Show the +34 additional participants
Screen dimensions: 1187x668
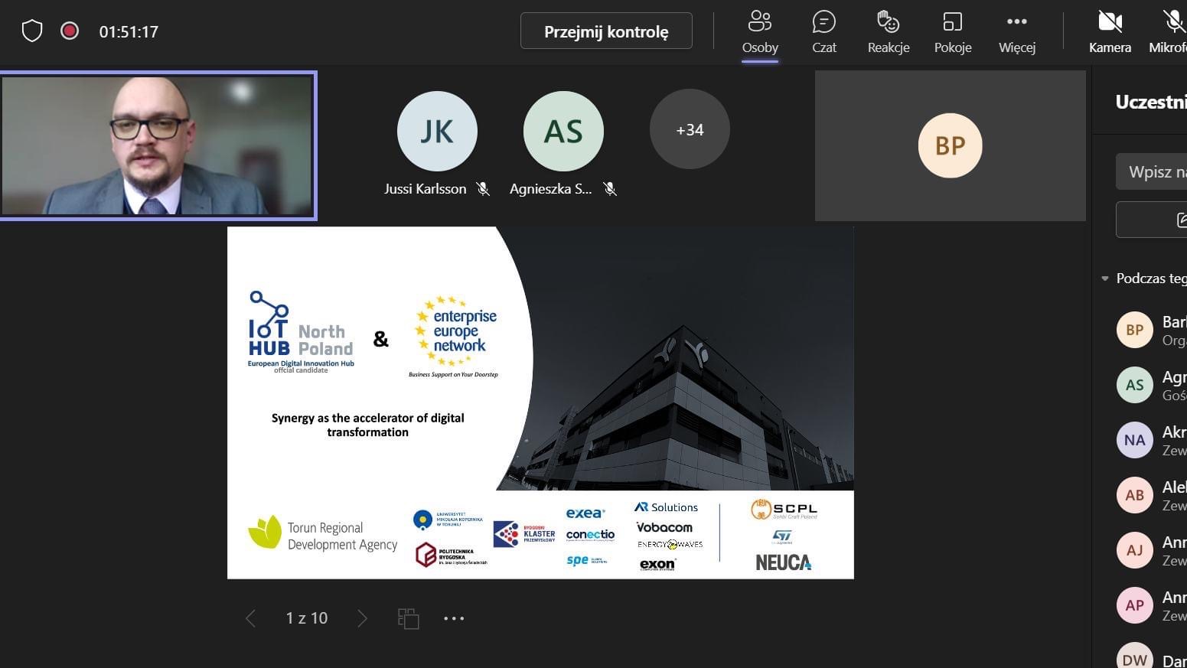pyautogui.click(x=689, y=130)
